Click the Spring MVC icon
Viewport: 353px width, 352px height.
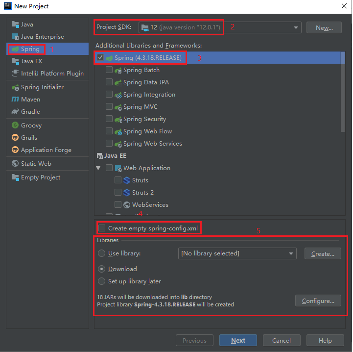(x=118, y=107)
